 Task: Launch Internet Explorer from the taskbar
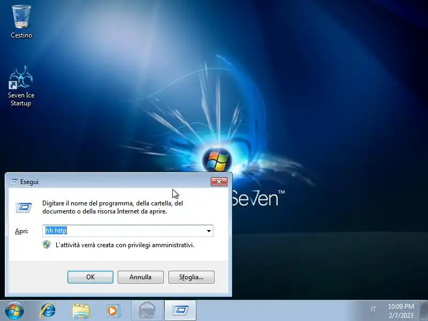point(48,311)
